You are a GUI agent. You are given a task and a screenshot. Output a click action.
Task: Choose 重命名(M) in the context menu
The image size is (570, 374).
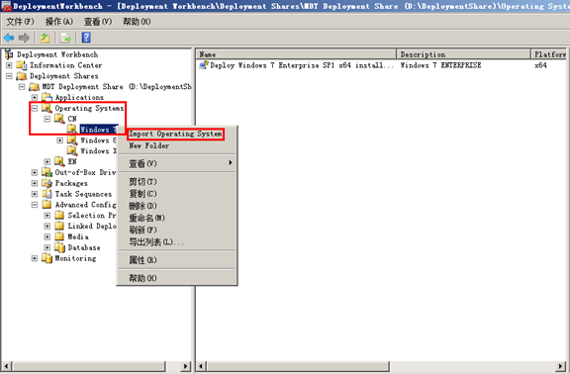tap(177, 218)
